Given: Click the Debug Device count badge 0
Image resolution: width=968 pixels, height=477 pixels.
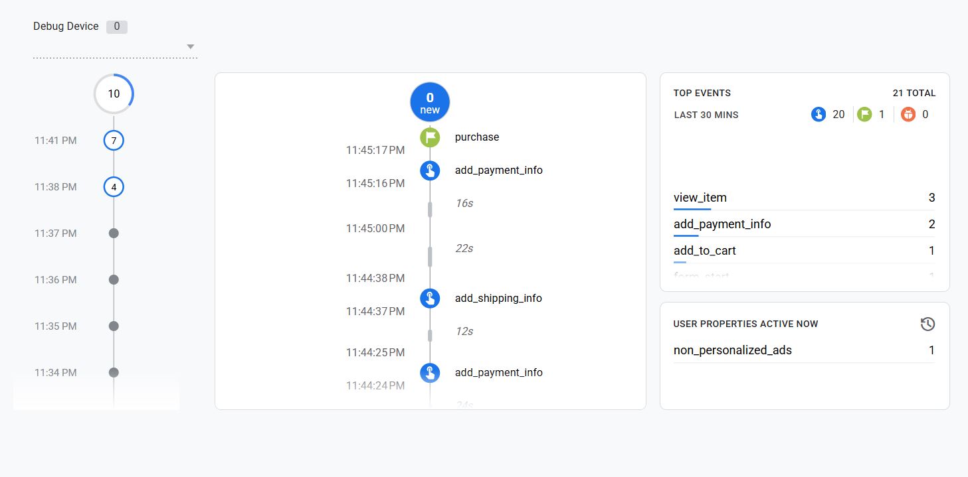Looking at the screenshot, I should (117, 27).
